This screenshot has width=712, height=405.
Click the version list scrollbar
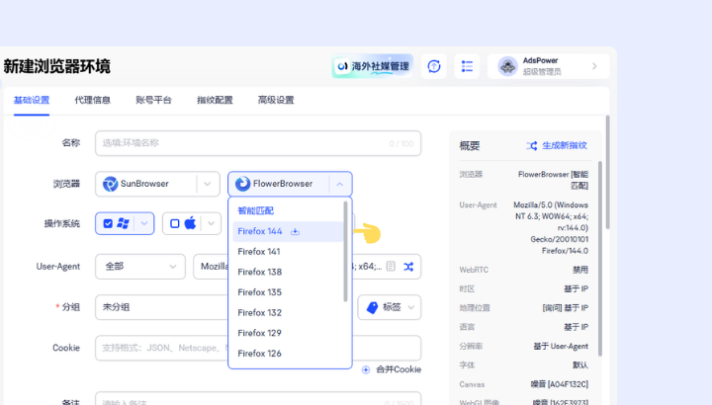tap(345, 252)
